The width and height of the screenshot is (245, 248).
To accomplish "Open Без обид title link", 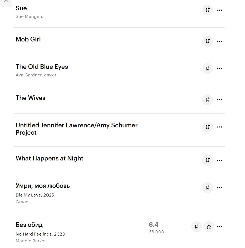I will 29,225.
